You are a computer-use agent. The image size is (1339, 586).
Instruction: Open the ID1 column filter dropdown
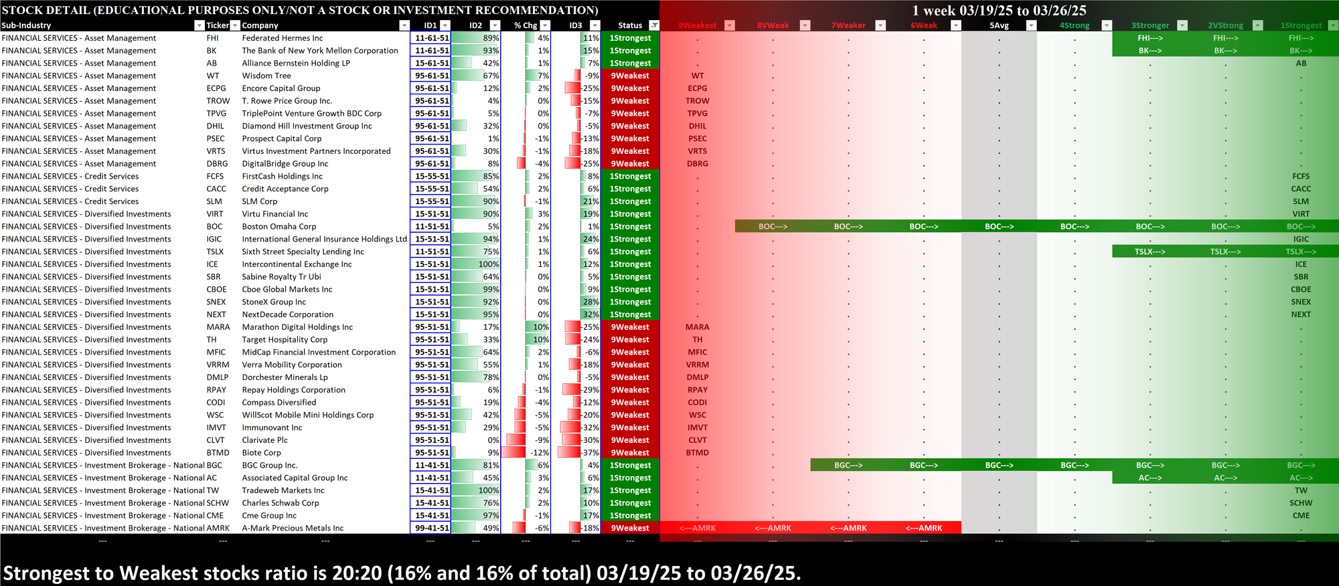pyautogui.click(x=445, y=25)
